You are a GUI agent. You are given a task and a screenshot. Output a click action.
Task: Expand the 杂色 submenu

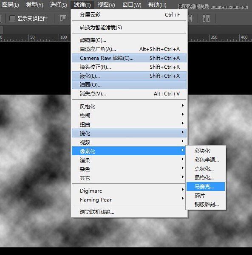(129, 169)
